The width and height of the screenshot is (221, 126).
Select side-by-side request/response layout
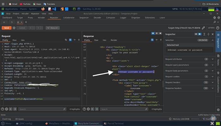(x=153, y=33)
